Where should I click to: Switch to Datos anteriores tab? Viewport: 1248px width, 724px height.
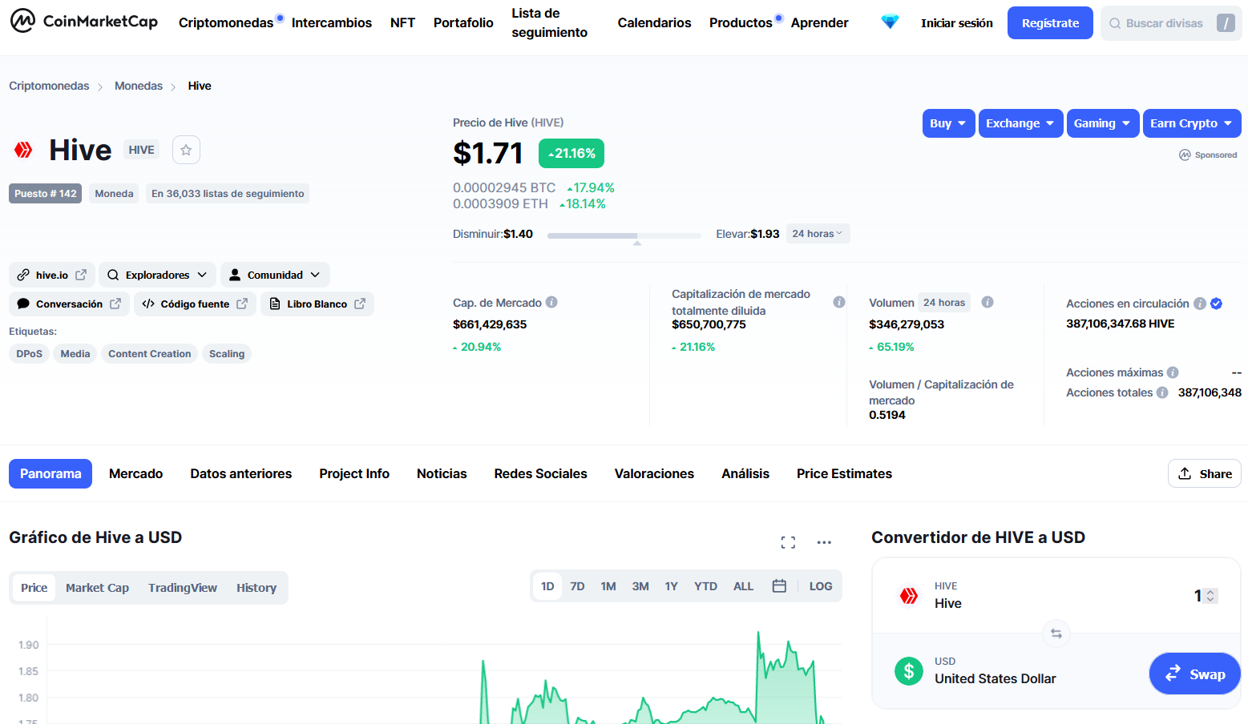point(241,473)
